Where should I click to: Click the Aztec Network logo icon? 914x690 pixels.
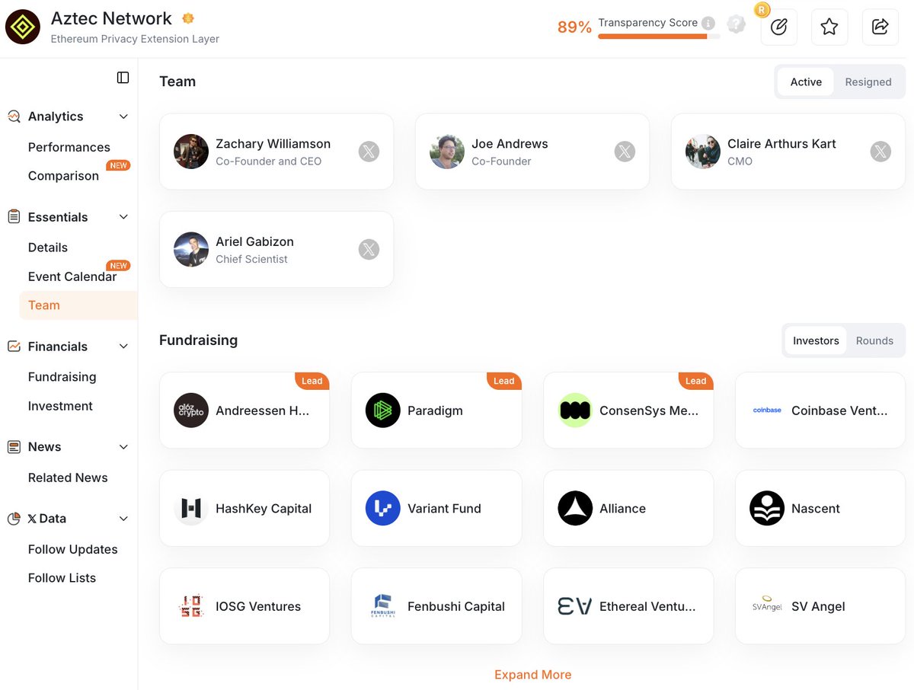pyautogui.click(x=23, y=27)
